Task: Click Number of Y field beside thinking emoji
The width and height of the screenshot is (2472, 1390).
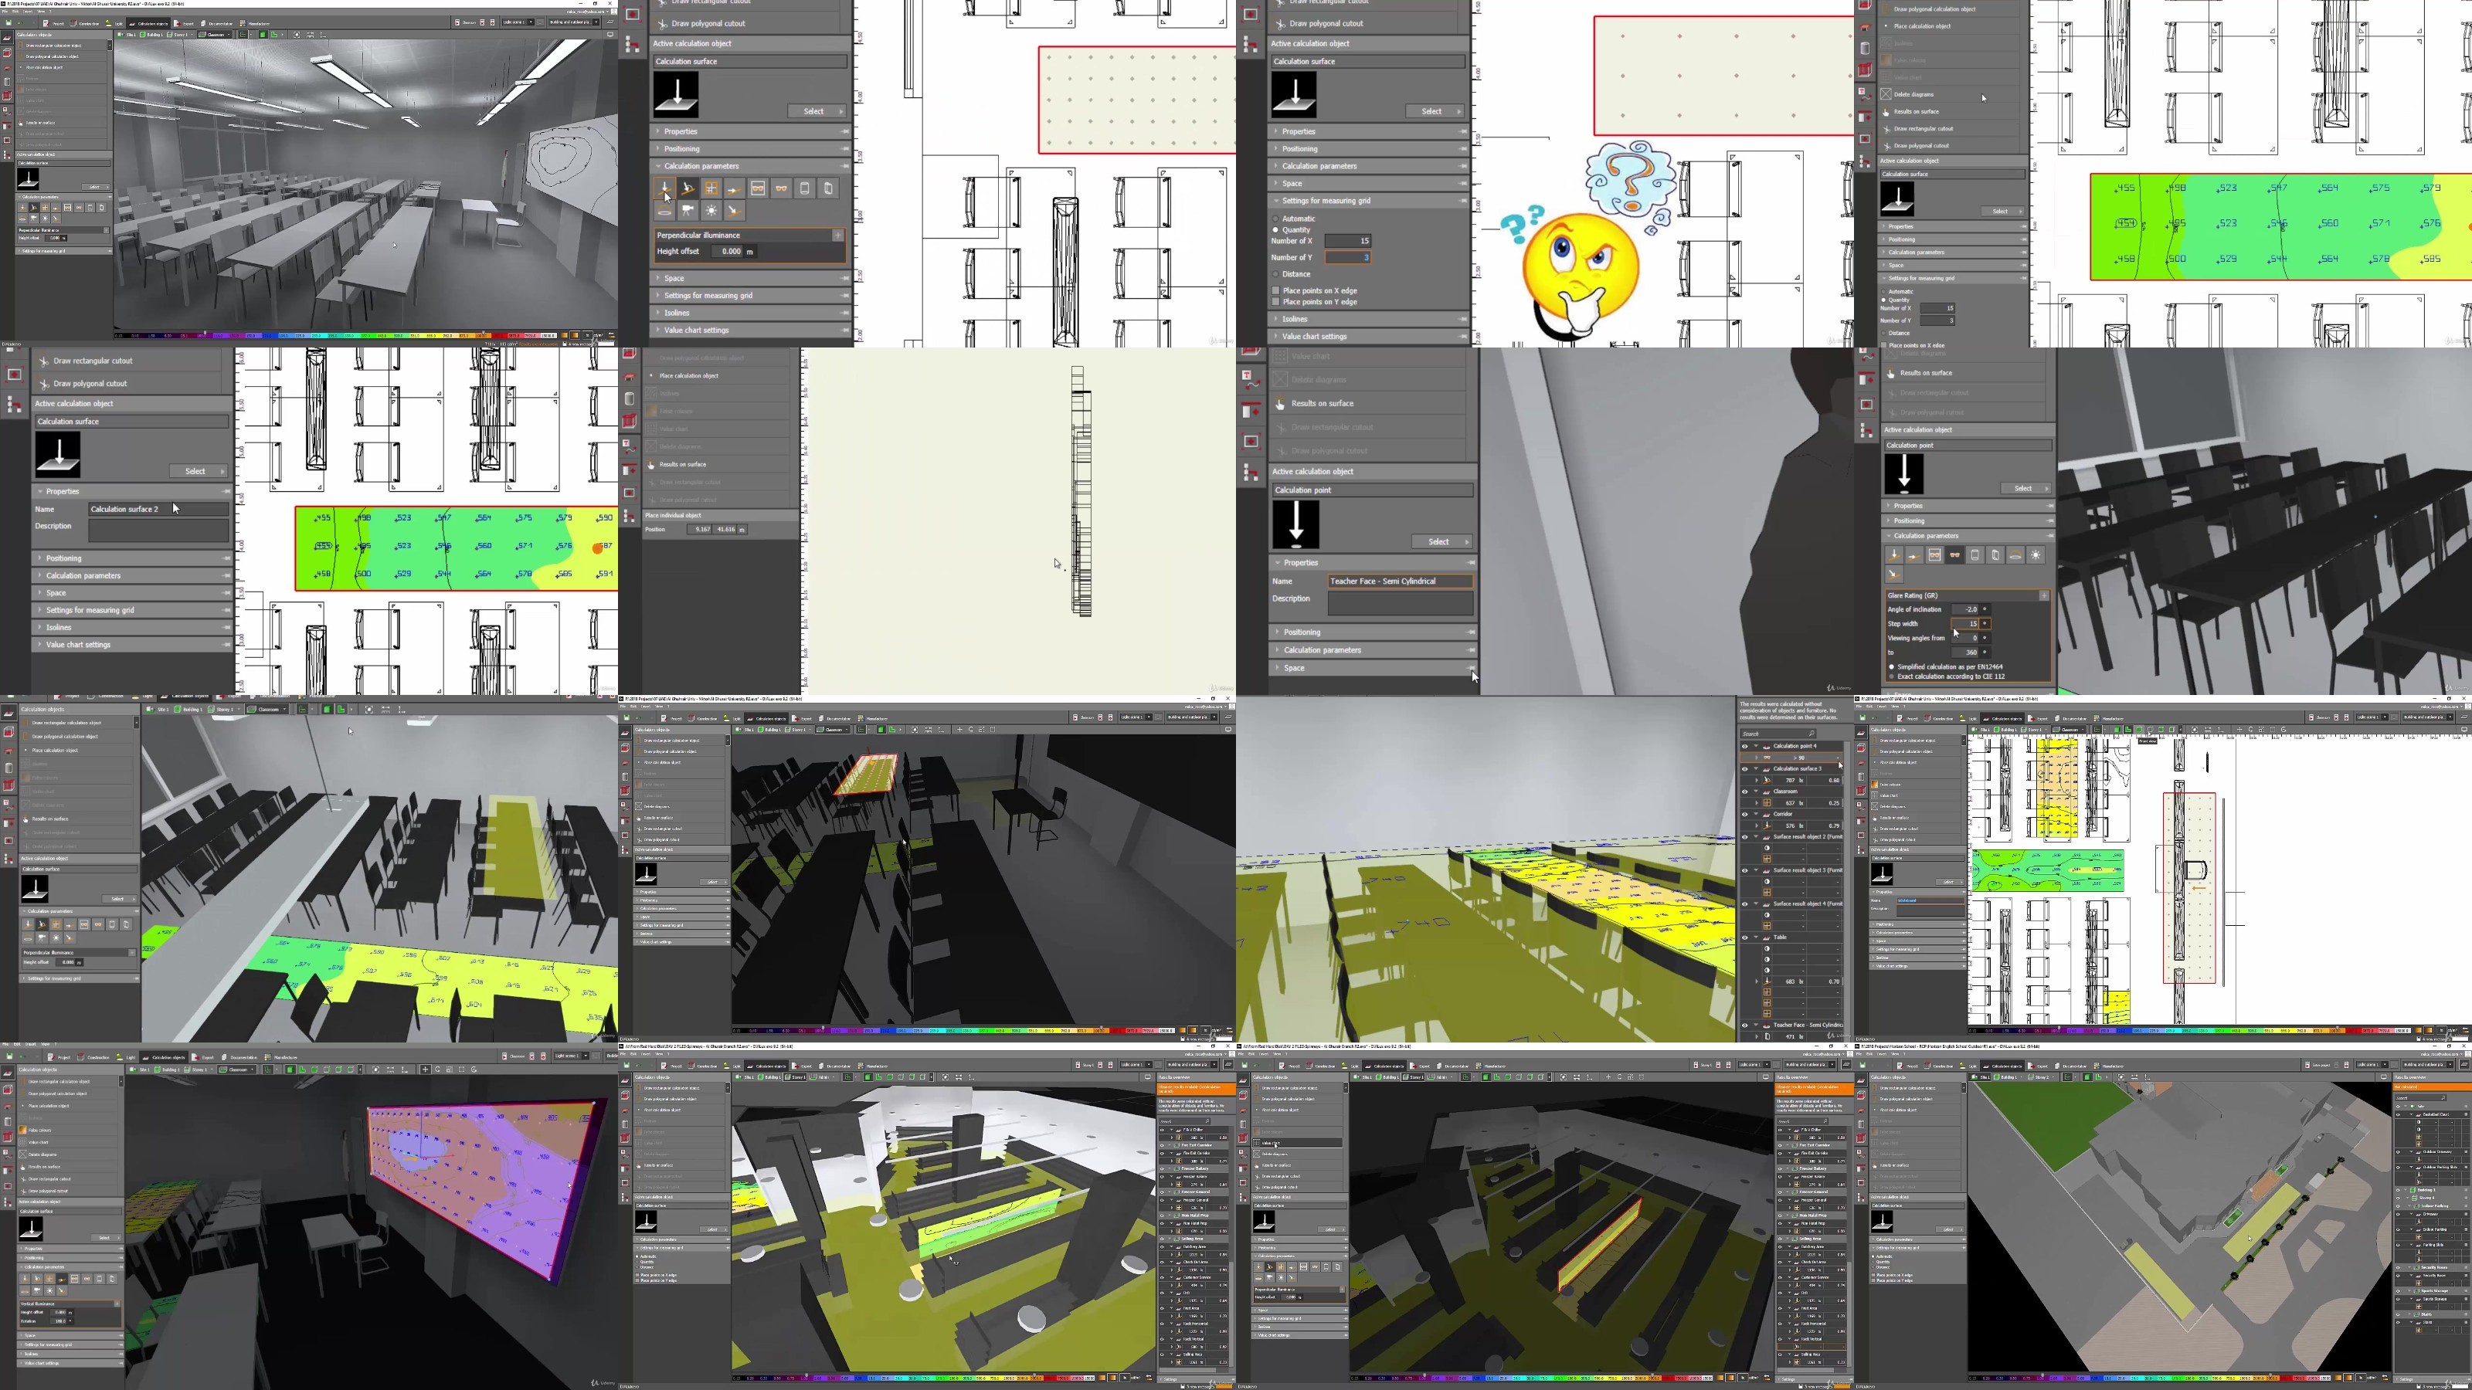Action: (1347, 257)
